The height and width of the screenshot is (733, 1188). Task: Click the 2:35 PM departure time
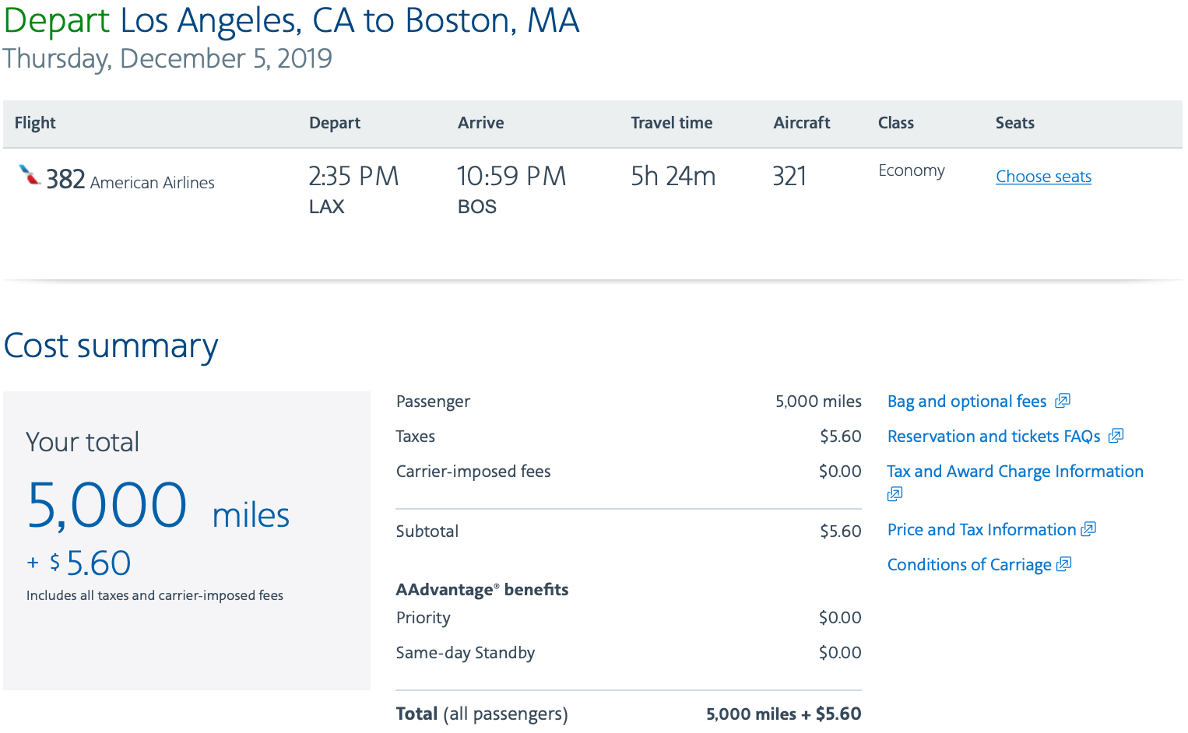pos(353,177)
